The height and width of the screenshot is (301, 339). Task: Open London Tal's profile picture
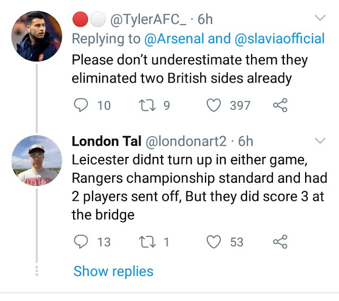click(37, 161)
